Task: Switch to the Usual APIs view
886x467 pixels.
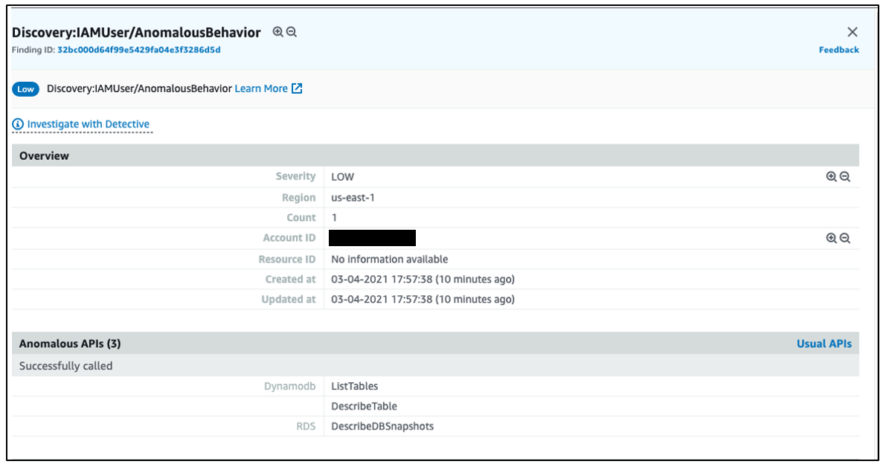Action: (824, 344)
